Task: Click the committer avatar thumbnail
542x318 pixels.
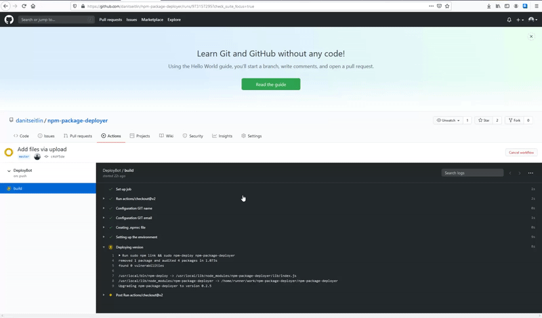Action: 37,157
